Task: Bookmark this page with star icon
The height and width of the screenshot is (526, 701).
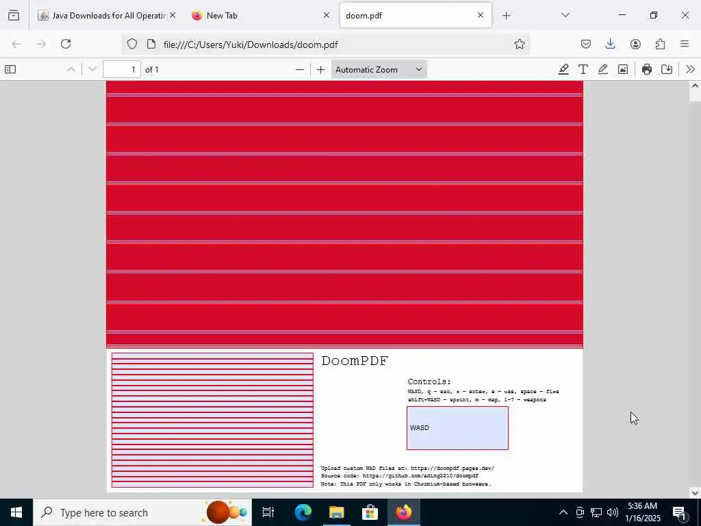Action: (519, 45)
